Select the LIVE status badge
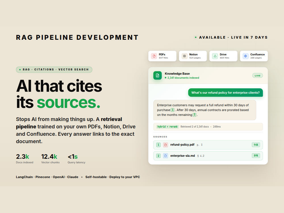 point(257,76)
